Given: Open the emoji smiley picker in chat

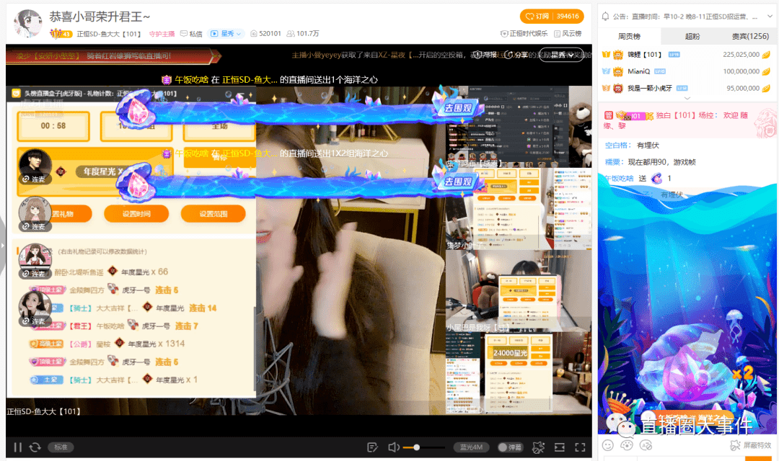Looking at the screenshot, I should click(608, 445).
